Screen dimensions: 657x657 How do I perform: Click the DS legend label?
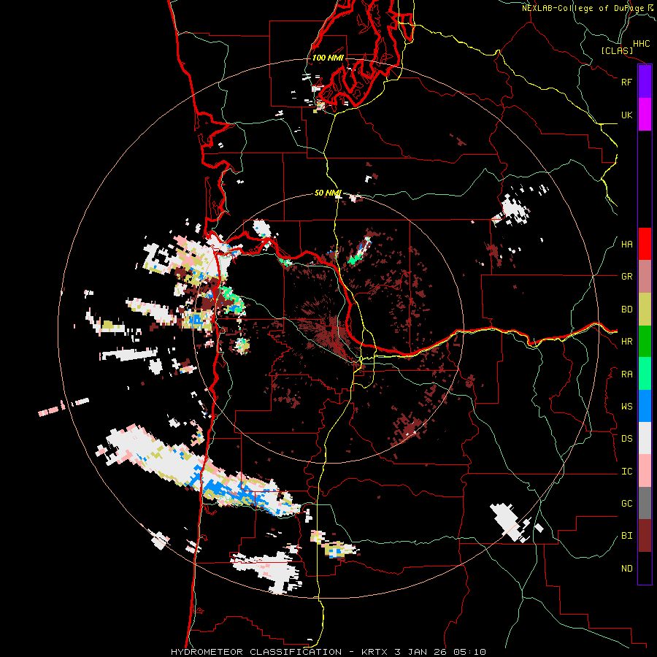[626, 439]
